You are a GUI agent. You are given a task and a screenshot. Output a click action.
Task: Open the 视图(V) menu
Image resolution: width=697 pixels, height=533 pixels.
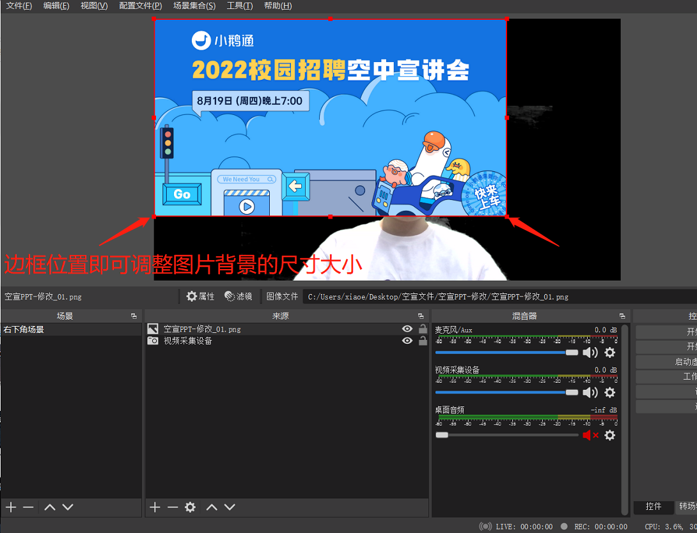(94, 6)
